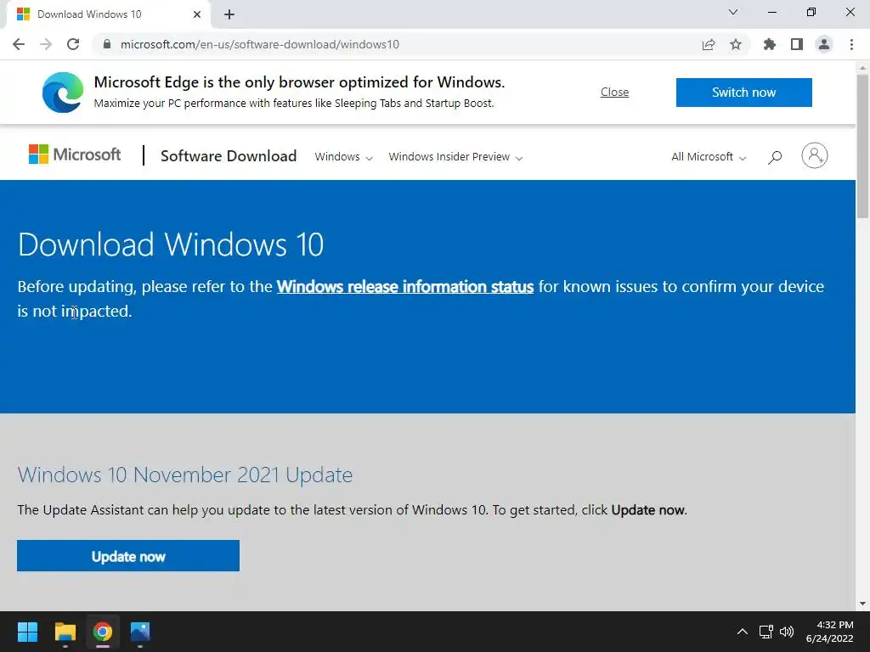Open the clock showing 4:32 PM
The width and height of the screenshot is (870, 652).
830,632
